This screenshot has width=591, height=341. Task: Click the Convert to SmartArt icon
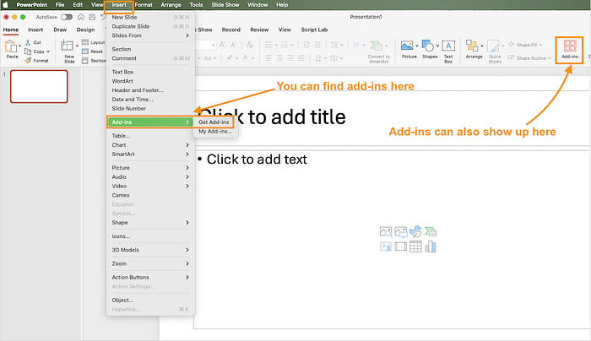(376, 46)
